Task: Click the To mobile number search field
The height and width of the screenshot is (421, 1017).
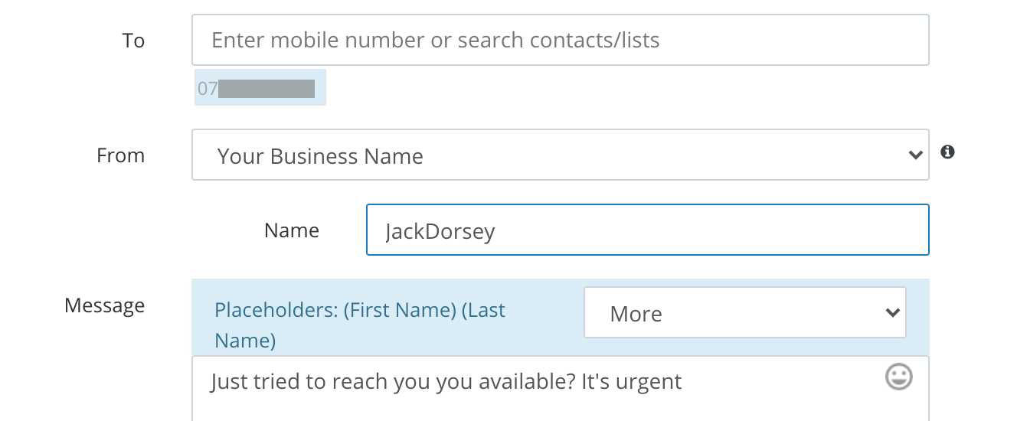Action: 559,40
